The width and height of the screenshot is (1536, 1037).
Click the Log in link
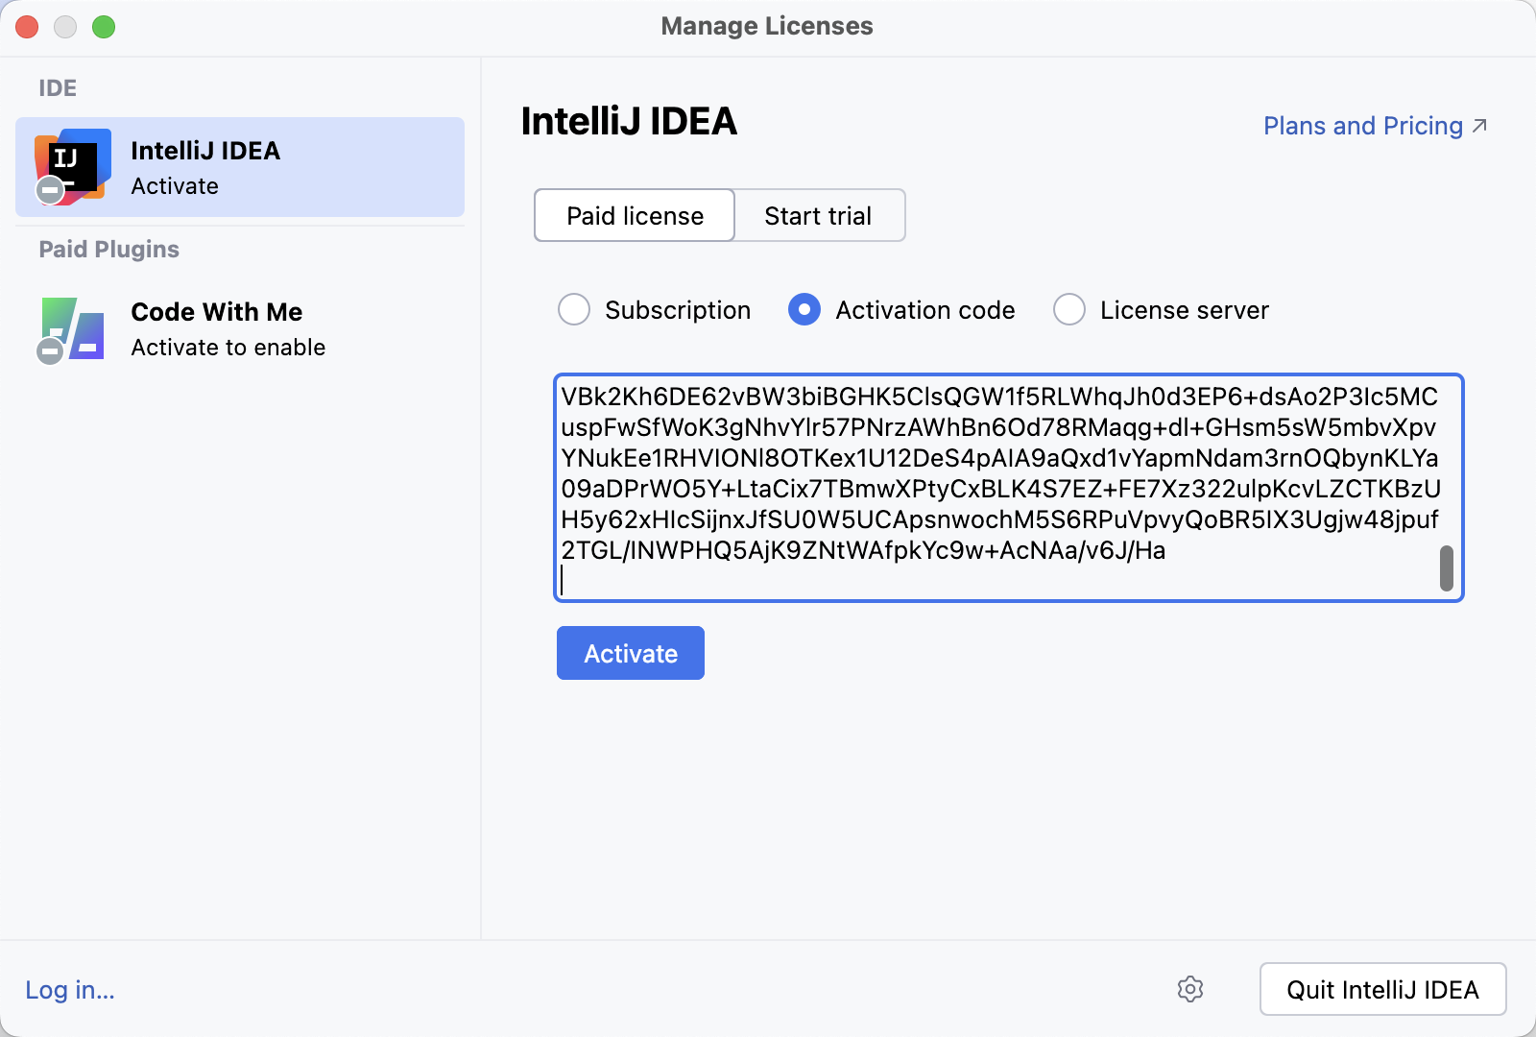coord(69,990)
